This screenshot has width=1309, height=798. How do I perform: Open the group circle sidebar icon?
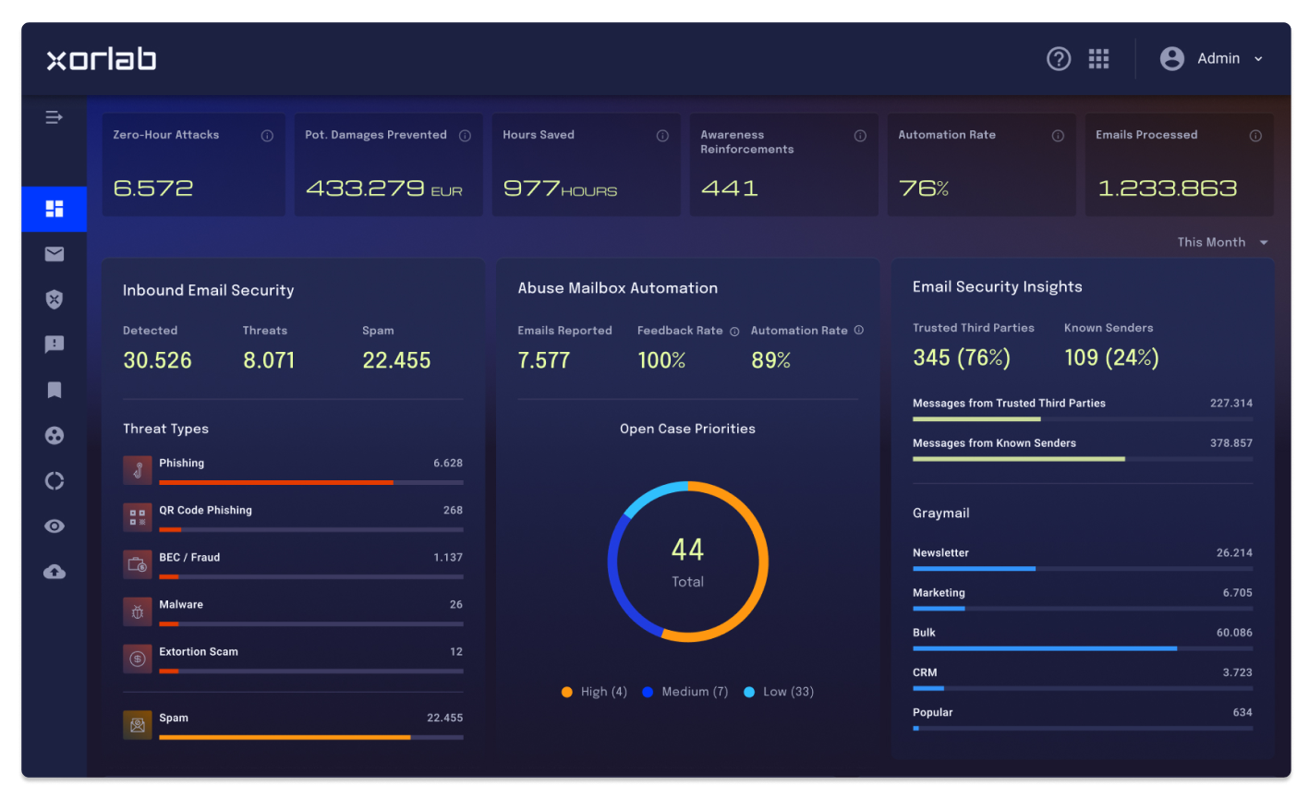coord(55,435)
